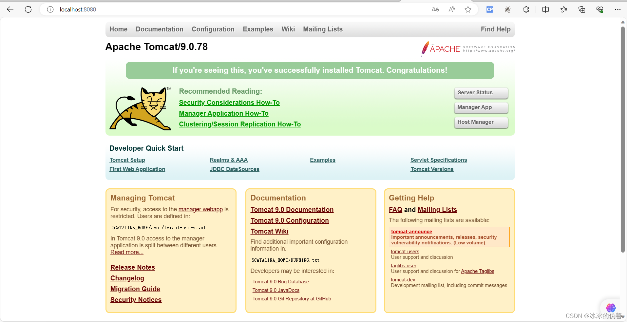Go back with the browser back arrow
627x322 pixels.
[10, 9]
